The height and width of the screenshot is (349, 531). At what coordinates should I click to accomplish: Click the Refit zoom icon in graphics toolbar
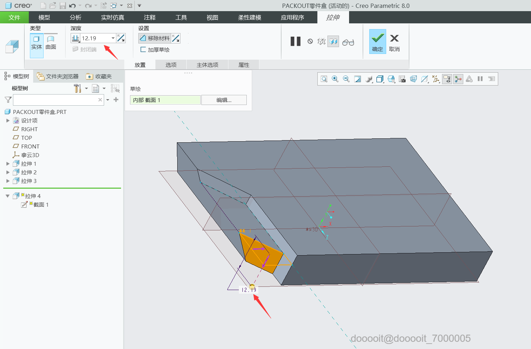point(324,79)
